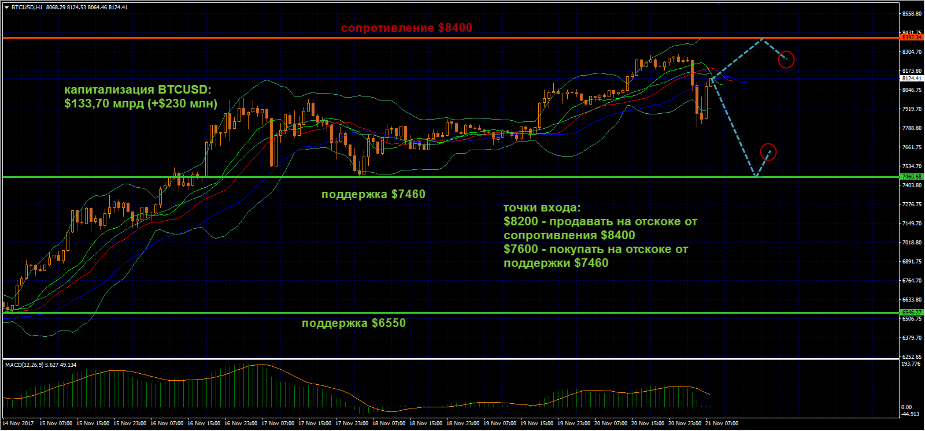
Task: Click the line поддержки $7460
Action: coord(556,263)
